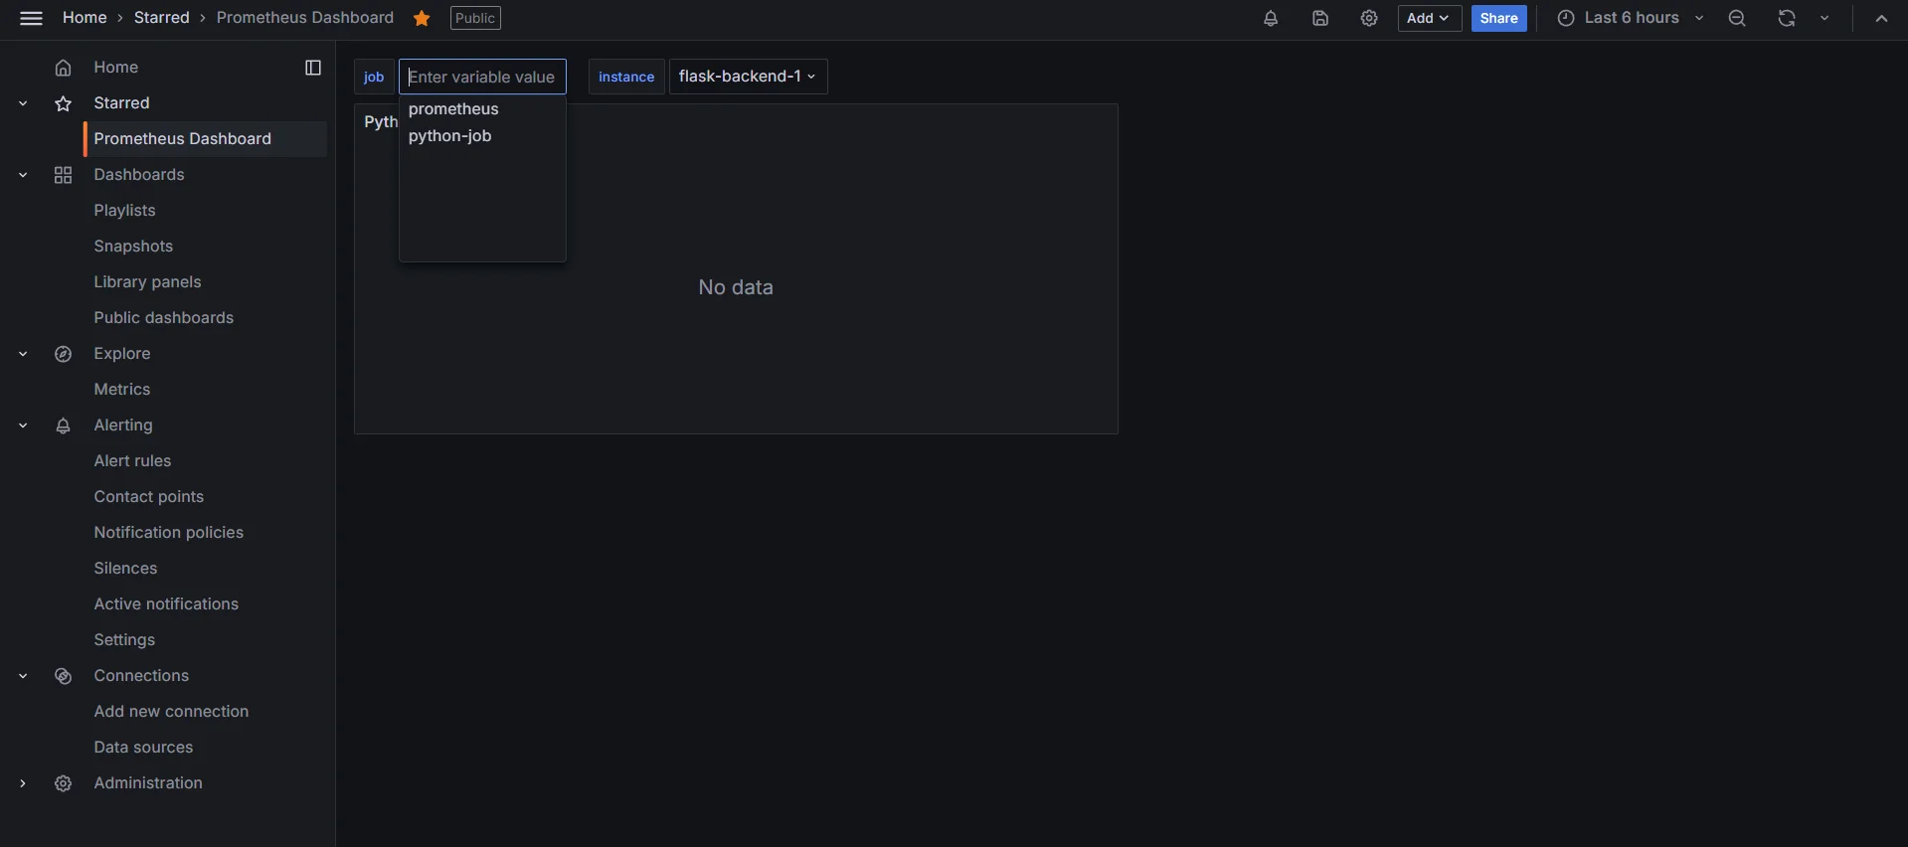
Task: Click the Dashboards grid icon
Action: [x=63, y=175]
